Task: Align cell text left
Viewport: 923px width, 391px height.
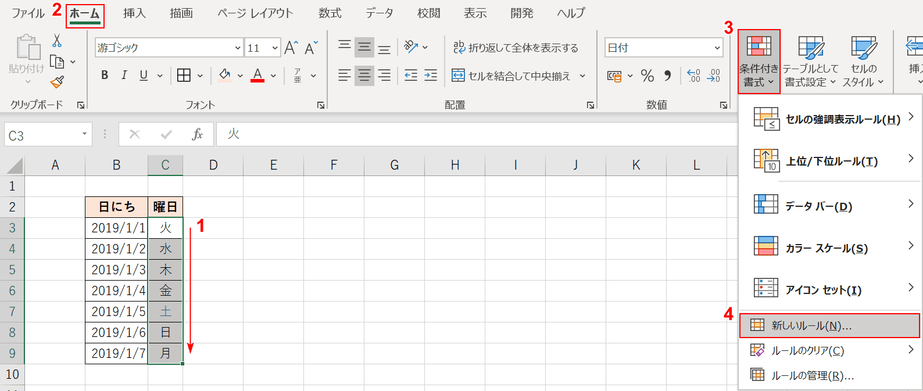Action: tap(345, 75)
